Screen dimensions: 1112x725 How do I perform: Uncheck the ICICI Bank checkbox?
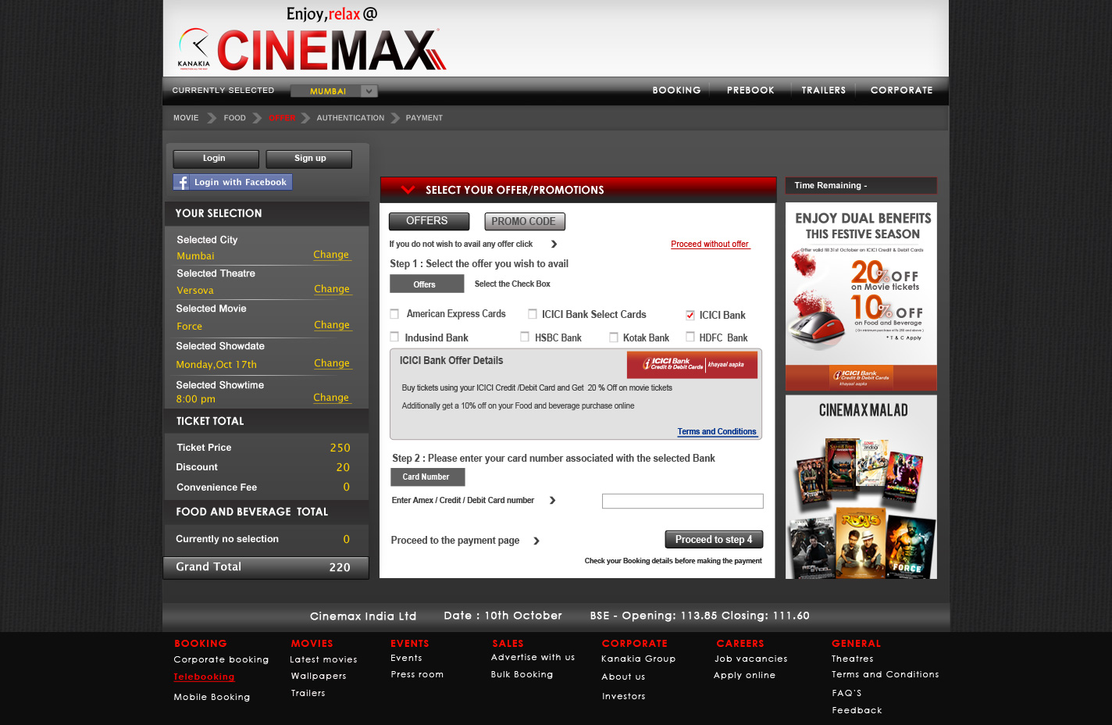[690, 315]
